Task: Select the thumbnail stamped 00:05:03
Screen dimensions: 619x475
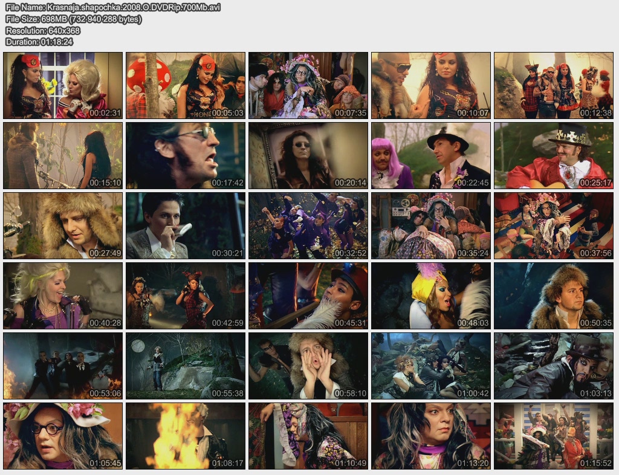Action: (x=186, y=86)
